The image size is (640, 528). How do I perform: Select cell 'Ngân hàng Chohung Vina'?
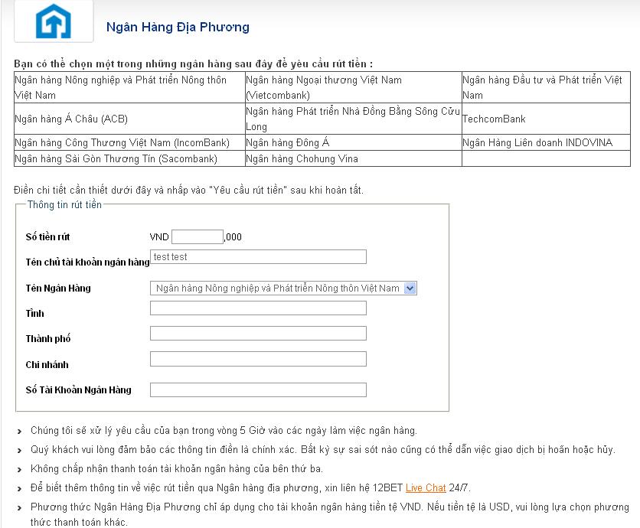[x=353, y=158]
